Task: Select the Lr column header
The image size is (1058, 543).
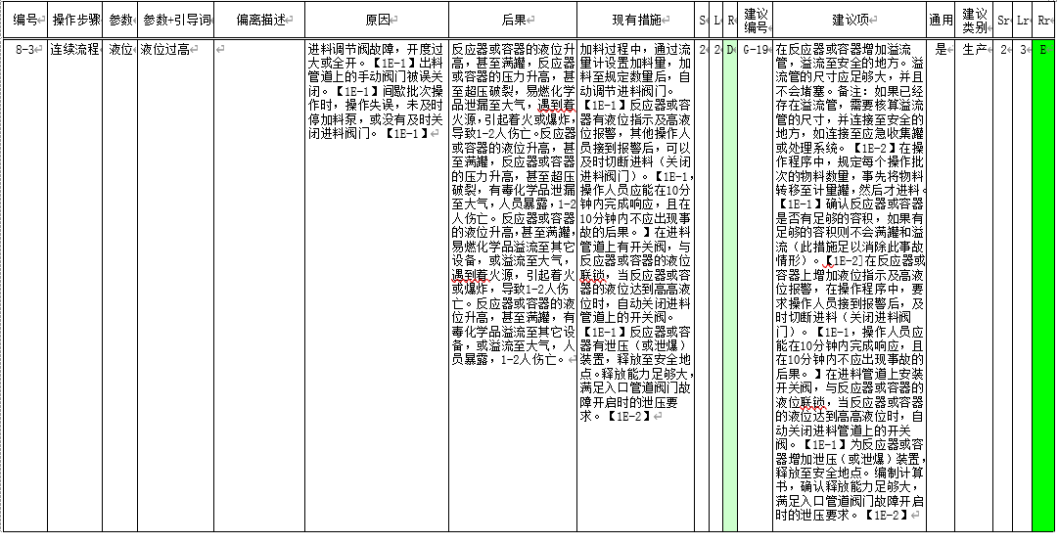Action: (1023, 21)
